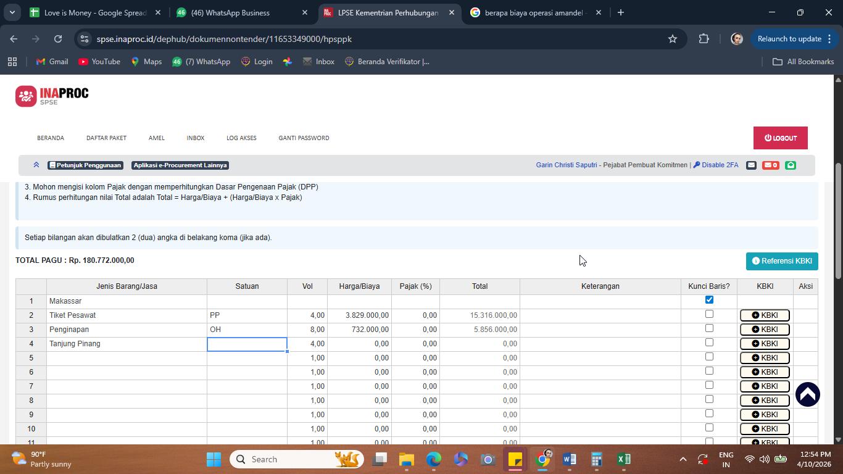Open the envelope message icon
Screen dimensions: 843x474
pos(751,165)
